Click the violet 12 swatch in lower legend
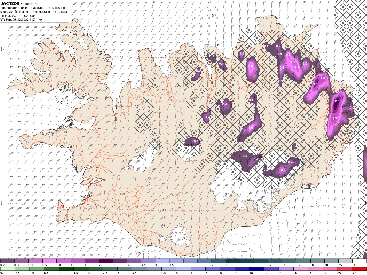 [271, 269]
